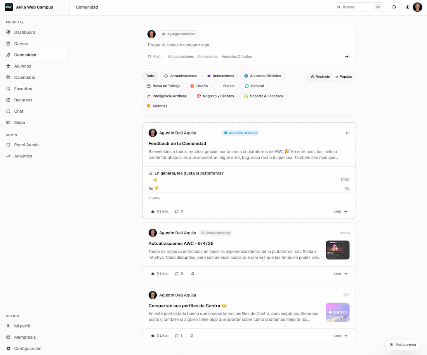Open Membresía in the sidebar
427x355 pixels.
34,337
